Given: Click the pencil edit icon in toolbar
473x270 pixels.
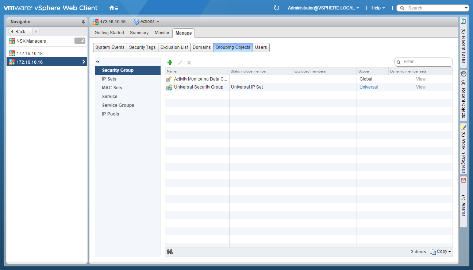Looking at the screenshot, I should (180, 63).
